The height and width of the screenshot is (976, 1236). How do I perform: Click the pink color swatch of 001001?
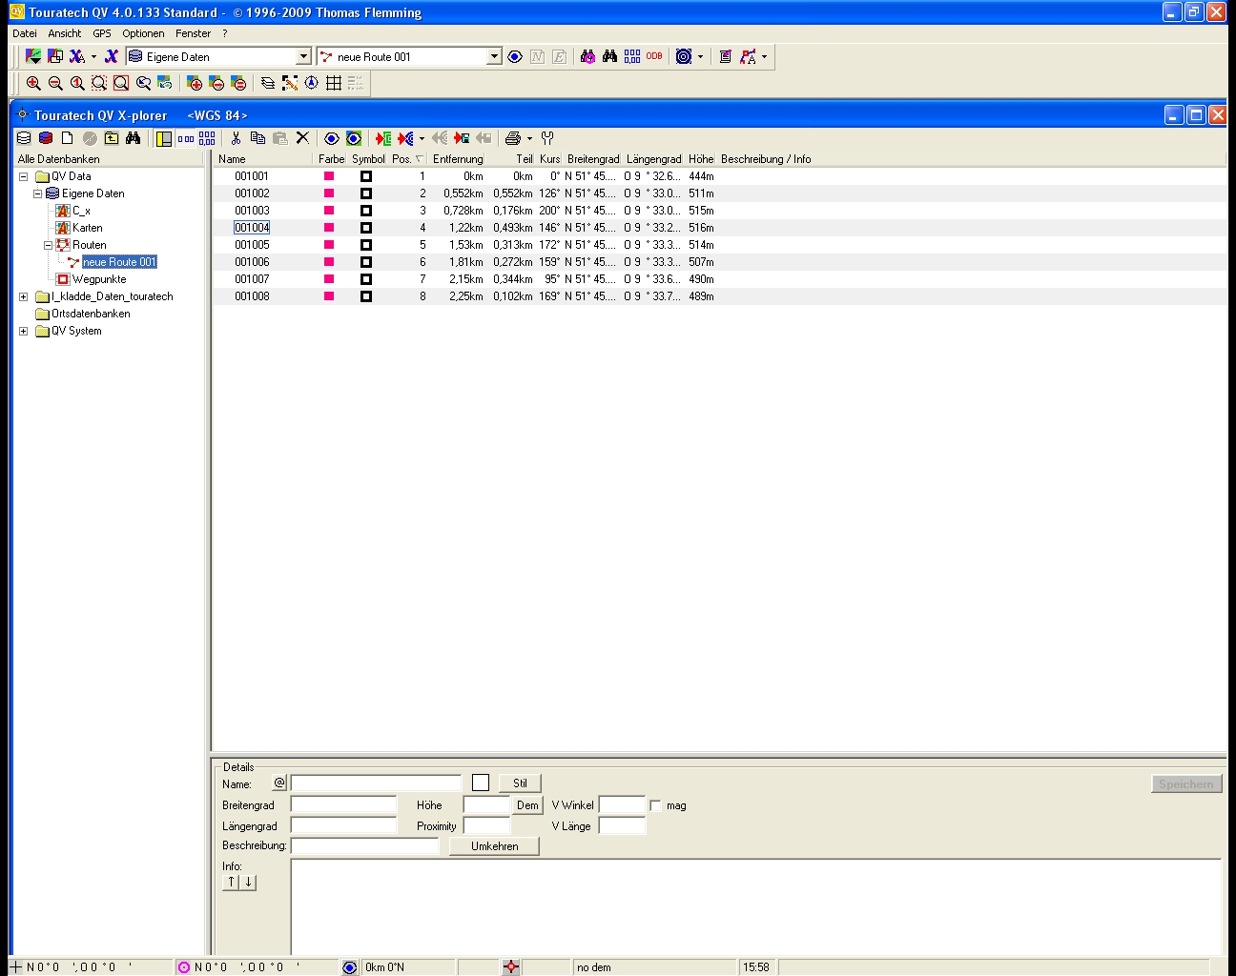tap(329, 176)
